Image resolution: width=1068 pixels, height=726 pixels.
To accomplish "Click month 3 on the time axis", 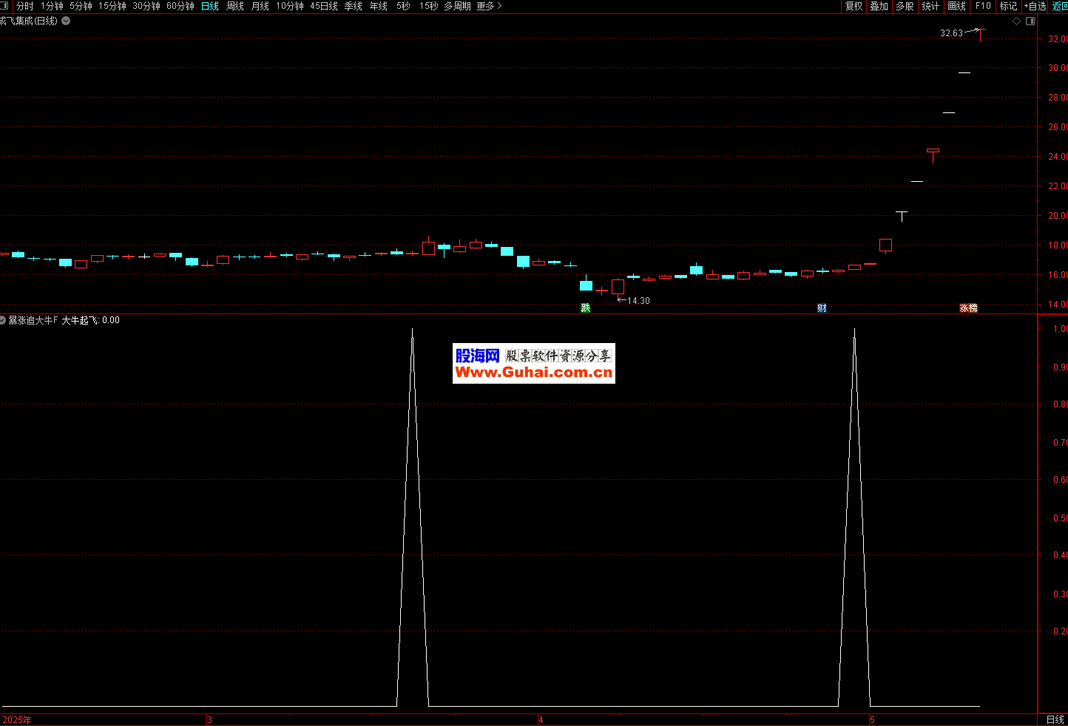I will (x=210, y=720).
